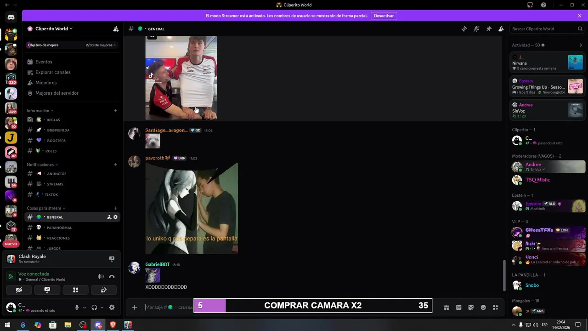Open Eventos in the sidebar
This screenshot has width=588, height=331.
[72, 62]
